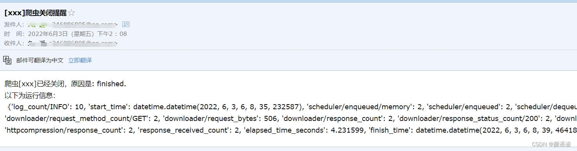This screenshot has height=151, width=577.
Task: Click the translation icon beside 邮件可翻译为中文
Action: (7, 60)
